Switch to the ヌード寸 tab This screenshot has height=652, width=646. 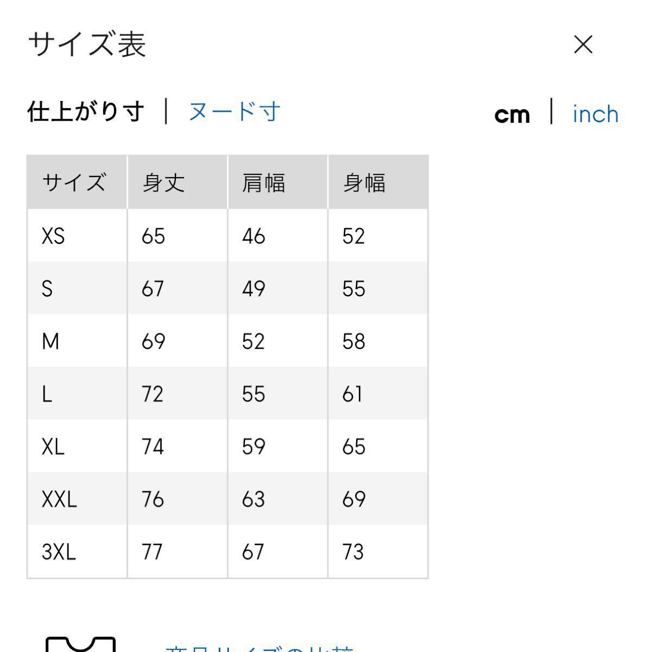coord(235,112)
